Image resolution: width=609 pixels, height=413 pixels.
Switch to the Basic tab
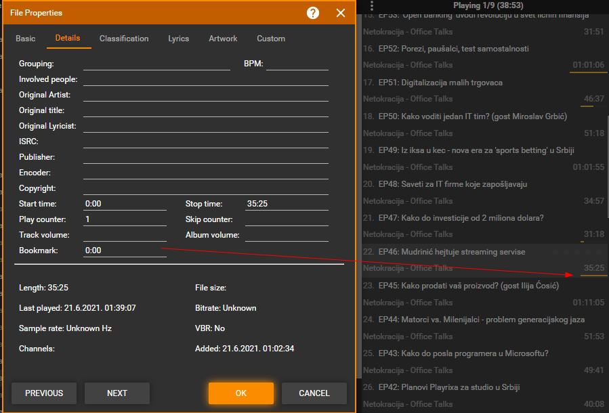26,39
